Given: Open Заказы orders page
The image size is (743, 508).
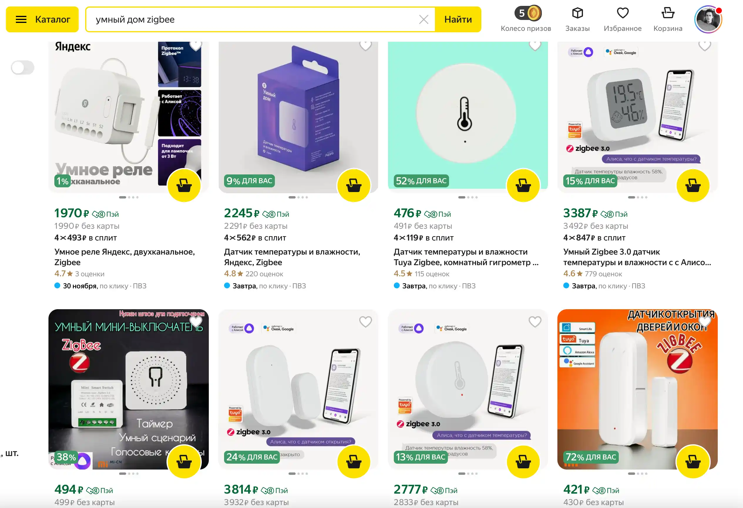Looking at the screenshot, I should 577,19.
